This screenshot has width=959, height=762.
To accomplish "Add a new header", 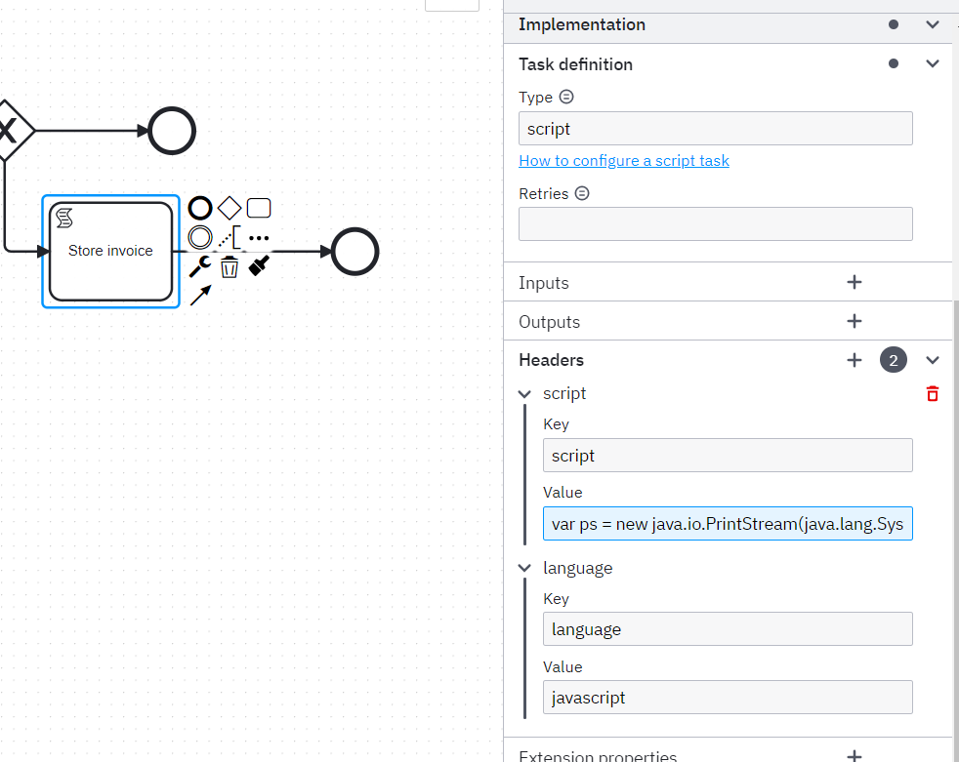I will point(855,360).
